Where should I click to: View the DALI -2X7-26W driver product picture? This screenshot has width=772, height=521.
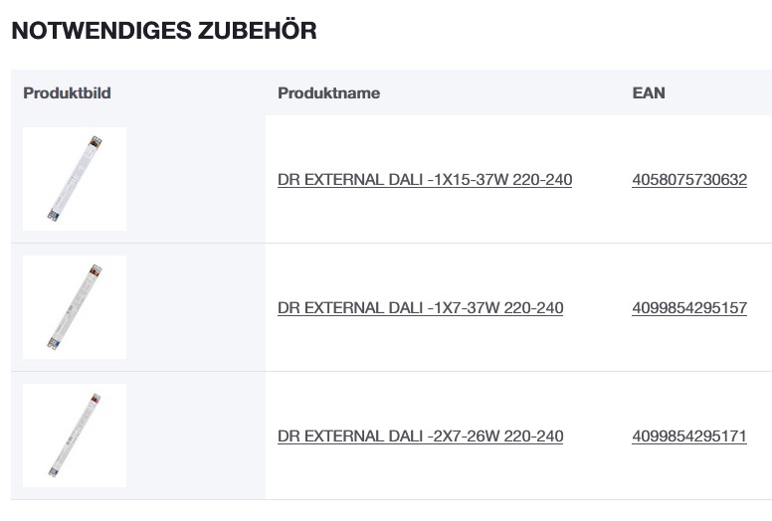[75, 435]
